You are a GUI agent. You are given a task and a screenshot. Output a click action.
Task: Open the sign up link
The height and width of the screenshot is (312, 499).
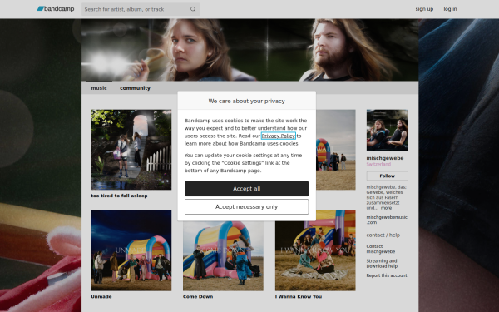[424, 9]
